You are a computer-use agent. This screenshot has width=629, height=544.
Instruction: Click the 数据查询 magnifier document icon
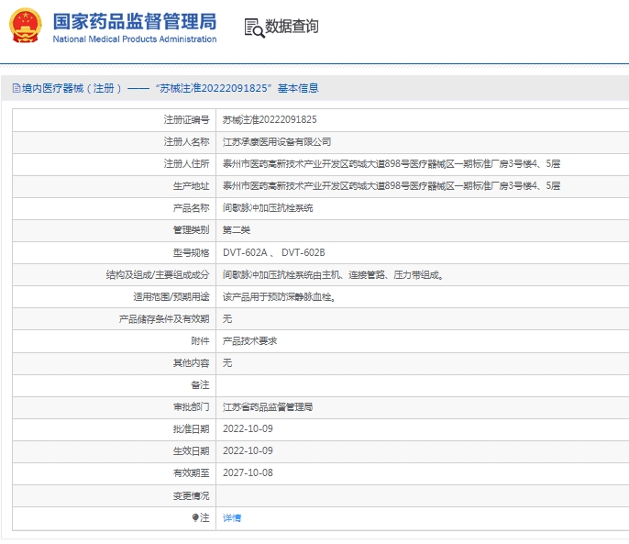(254, 28)
